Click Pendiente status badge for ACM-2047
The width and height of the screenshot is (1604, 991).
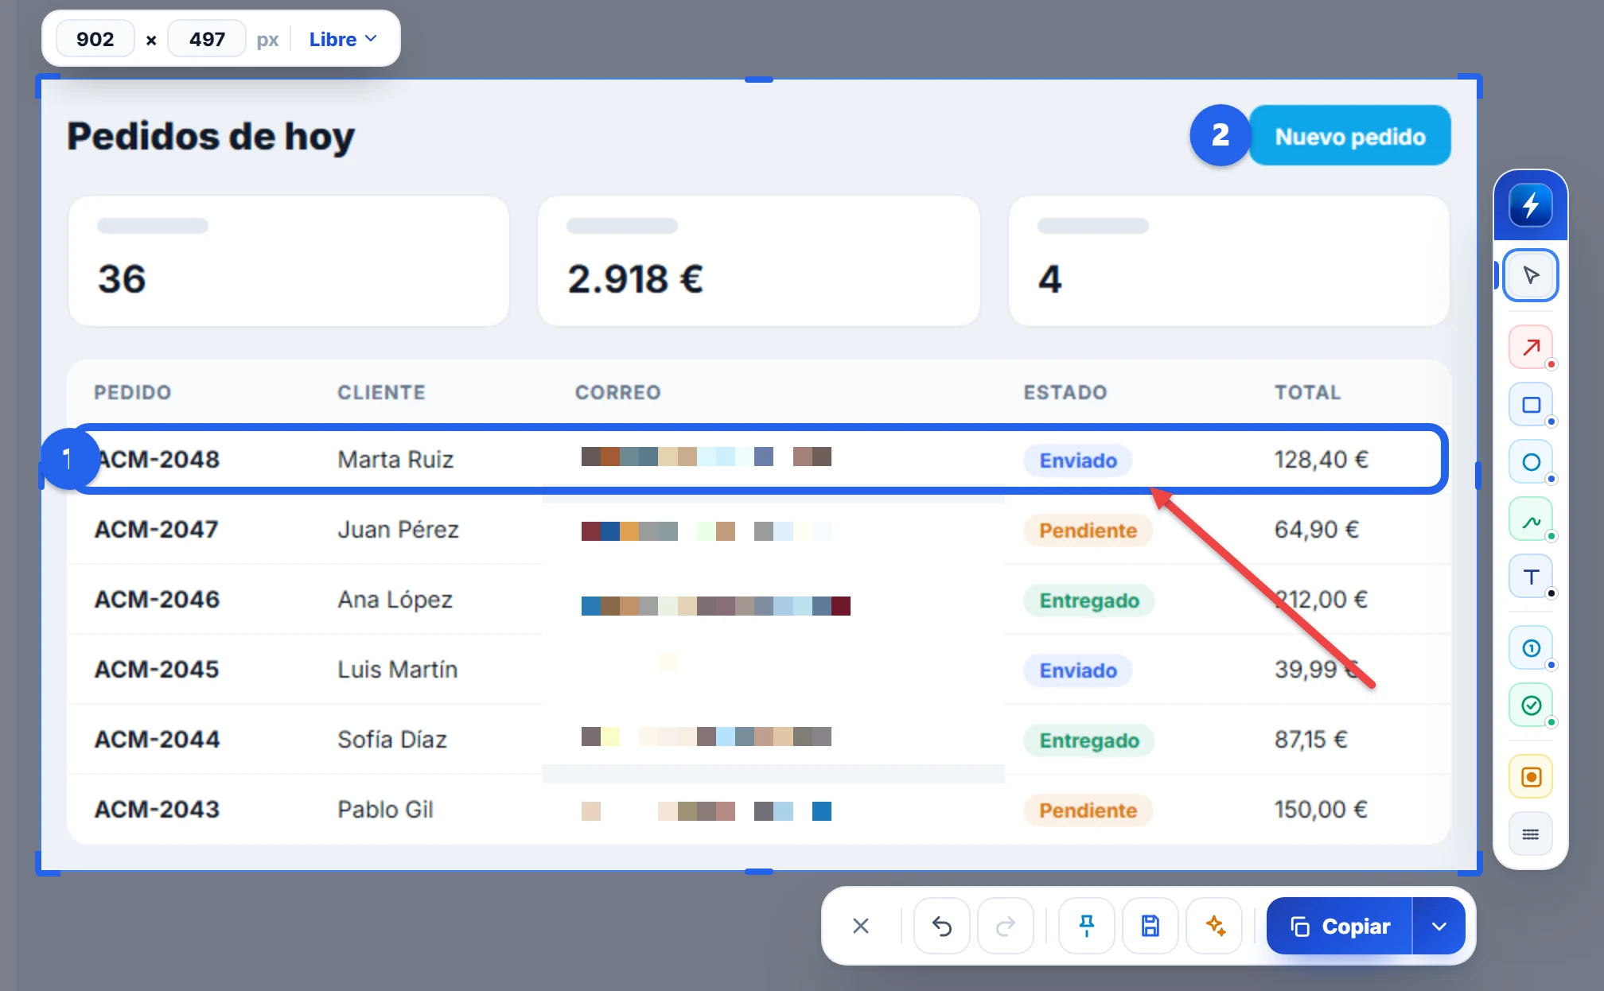1088,530
